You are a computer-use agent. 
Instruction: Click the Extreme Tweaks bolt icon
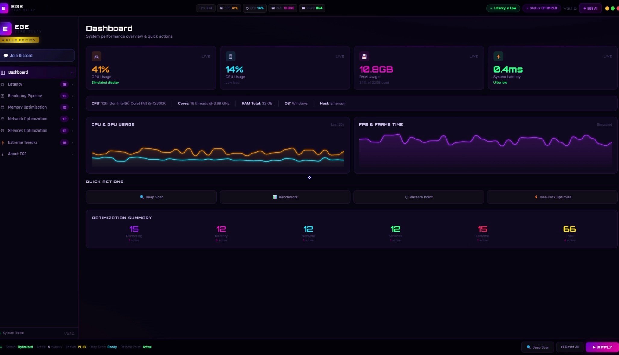(x=3, y=142)
